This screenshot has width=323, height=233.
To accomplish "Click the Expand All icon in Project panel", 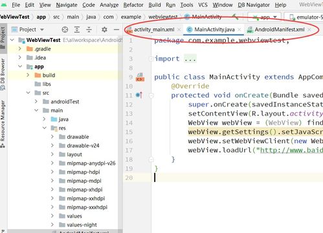I will point(77,30).
